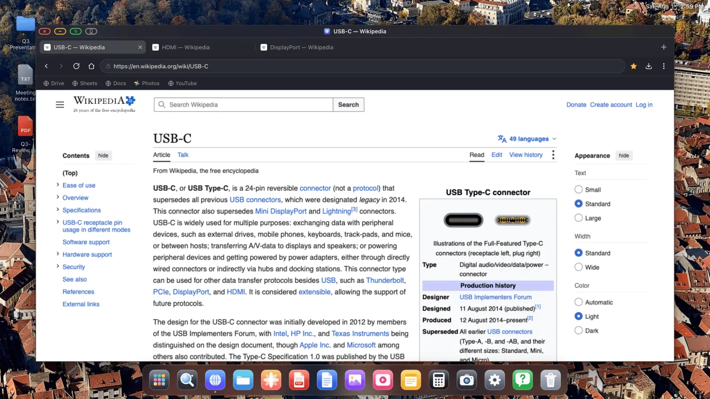
Task: Open the View history tab
Action: point(526,155)
